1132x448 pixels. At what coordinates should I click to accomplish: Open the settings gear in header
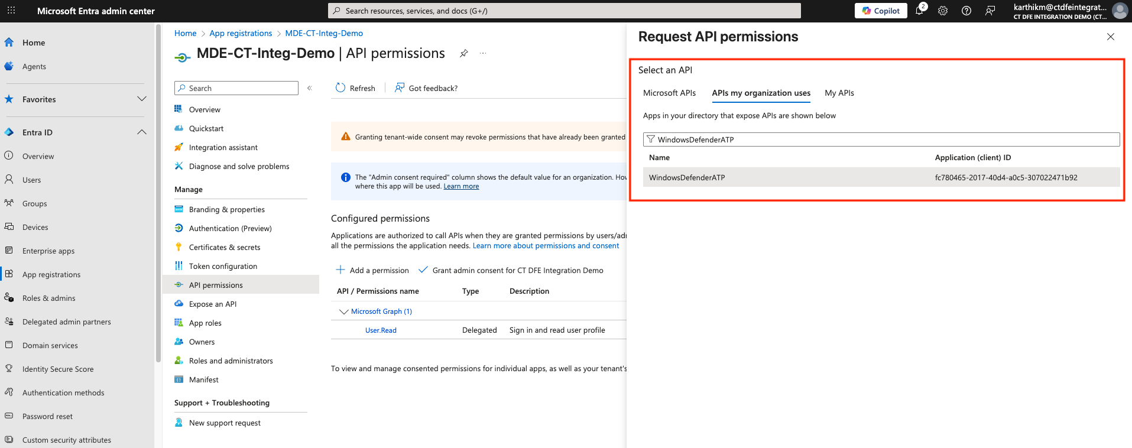point(943,11)
